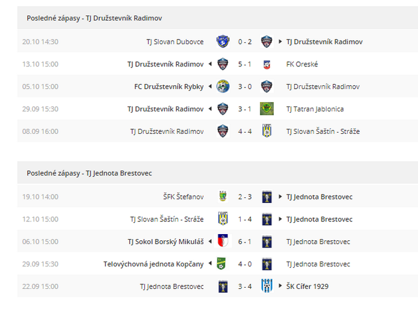Click TJ Tatran Jablonica green logo
The image size is (418, 320).
[267, 109]
